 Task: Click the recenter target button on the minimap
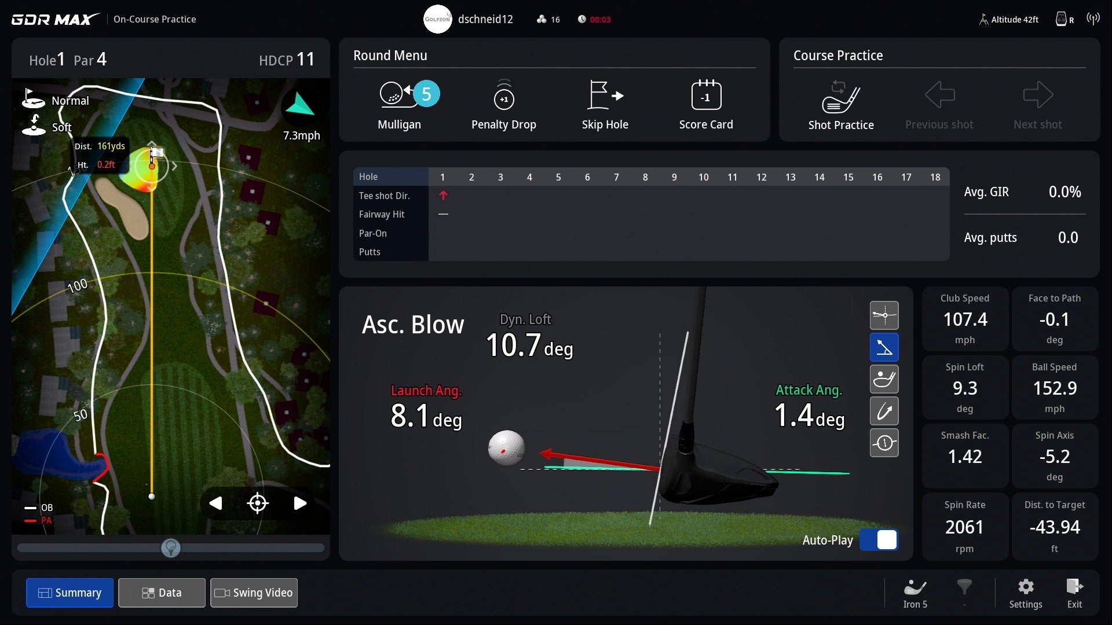(258, 503)
